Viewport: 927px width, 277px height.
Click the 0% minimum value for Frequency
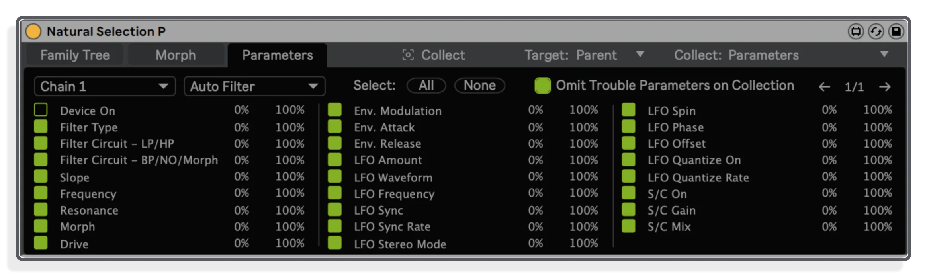pyautogui.click(x=242, y=193)
